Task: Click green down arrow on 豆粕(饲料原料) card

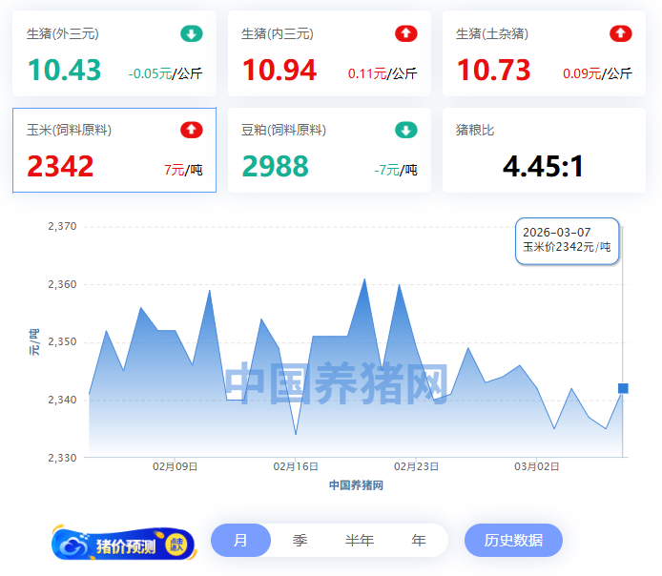Action: click(406, 130)
